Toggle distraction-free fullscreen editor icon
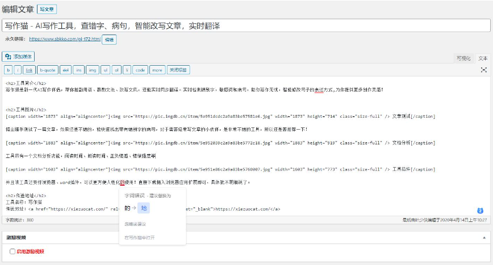493x265 pixels. coord(483,70)
